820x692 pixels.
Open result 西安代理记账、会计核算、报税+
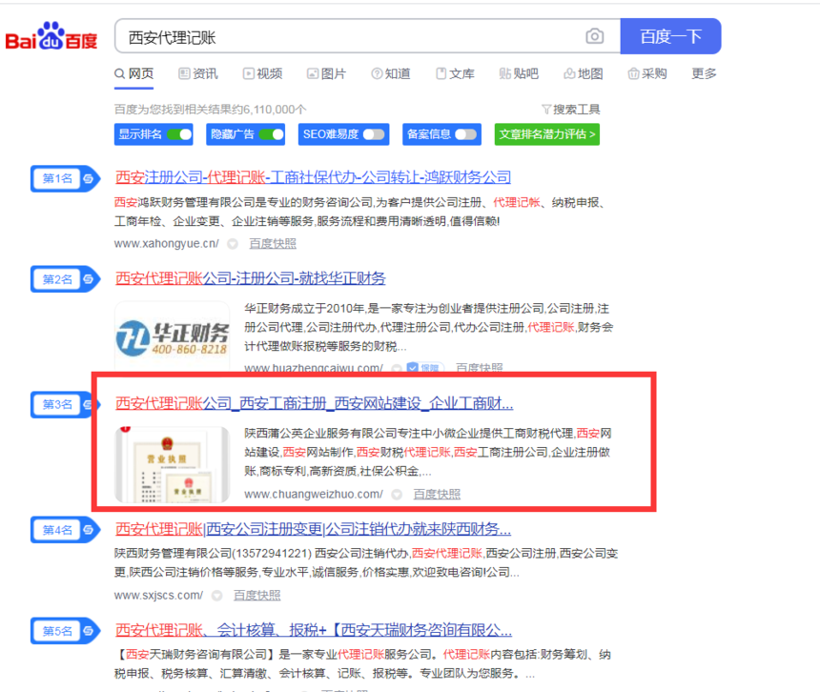point(314,630)
